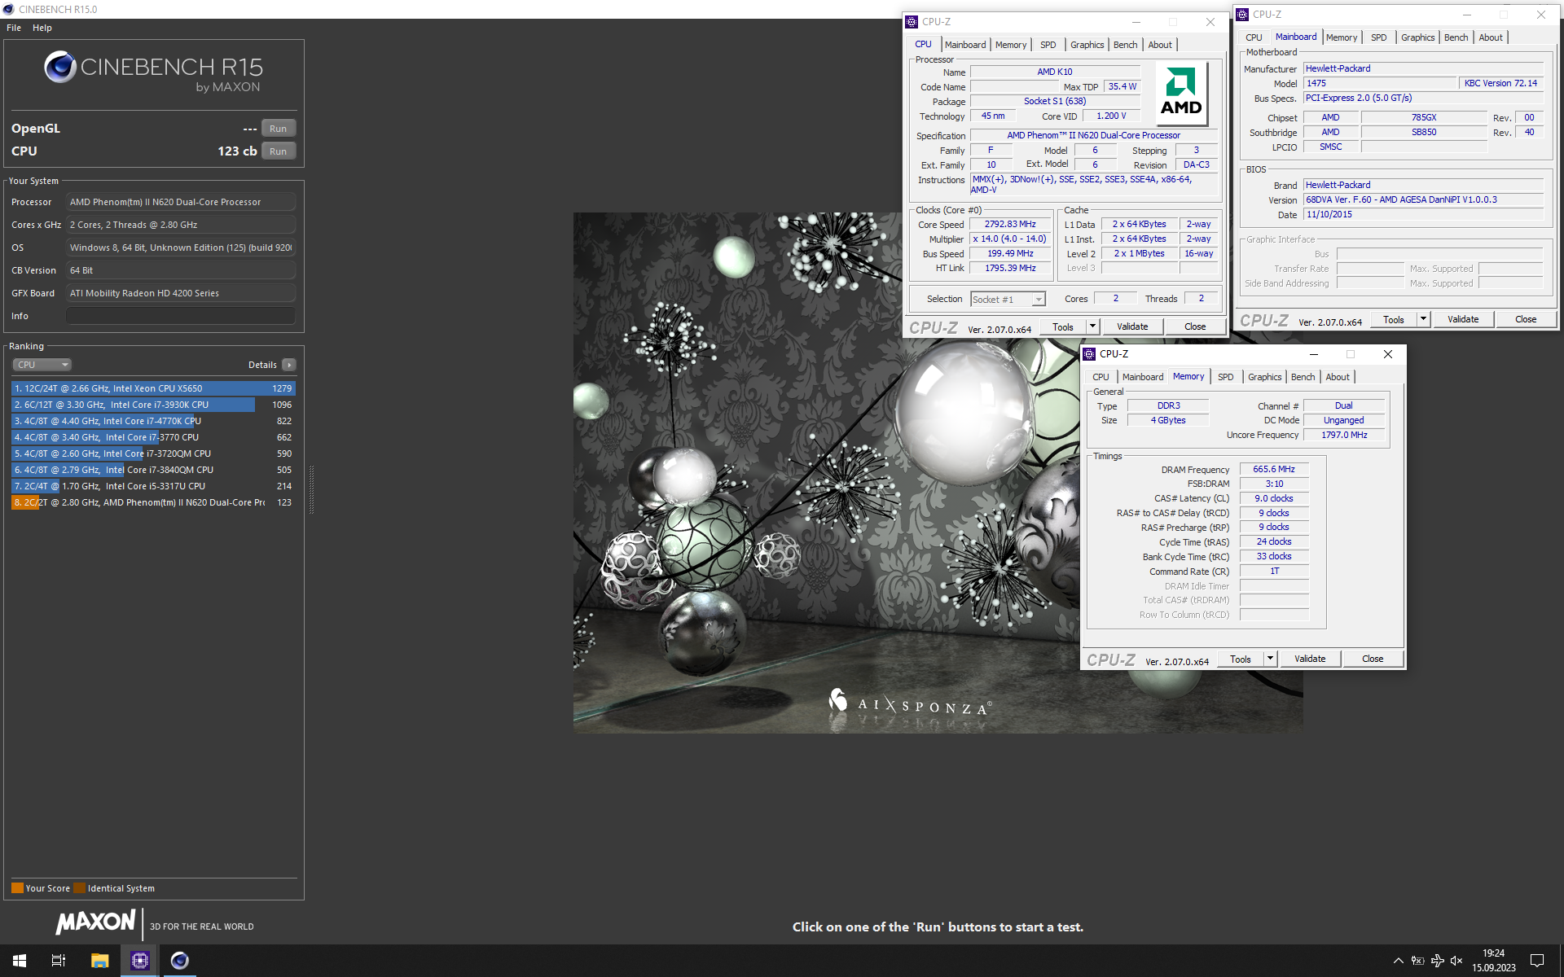This screenshot has width=1564, height=977.
Task: Select Core i7-4770K ranking row
Action: click(x=153, y=421)
